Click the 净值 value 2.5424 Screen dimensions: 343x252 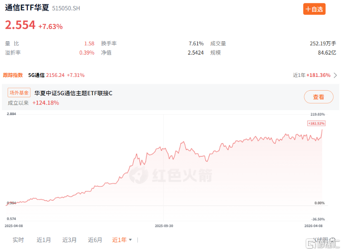coord(196,53)
